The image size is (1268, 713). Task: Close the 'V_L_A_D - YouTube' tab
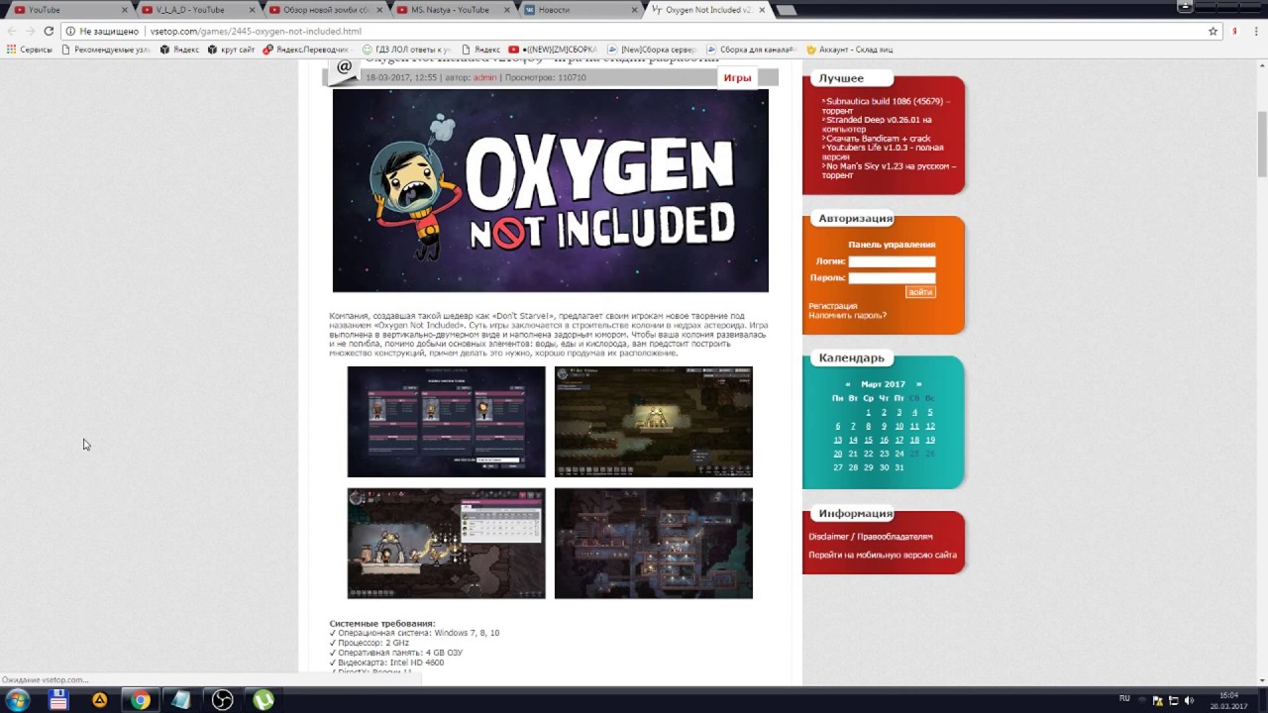[252, 10]
